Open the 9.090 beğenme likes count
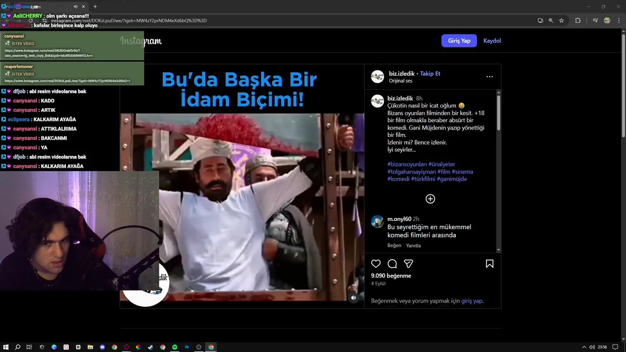This screenshot has width=626, height=352. tap(391, 276)
